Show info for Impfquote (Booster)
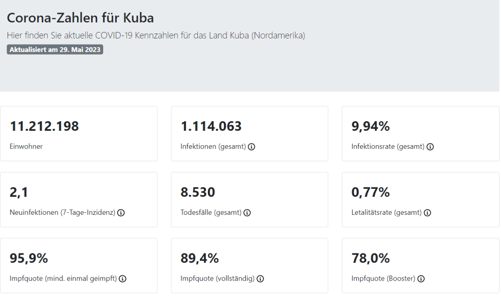 coord(421,279)
